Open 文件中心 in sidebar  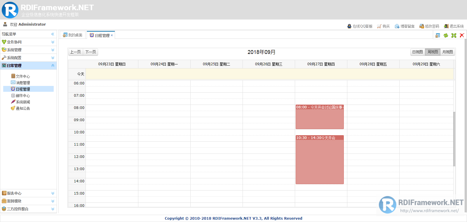tap(20, 76)
